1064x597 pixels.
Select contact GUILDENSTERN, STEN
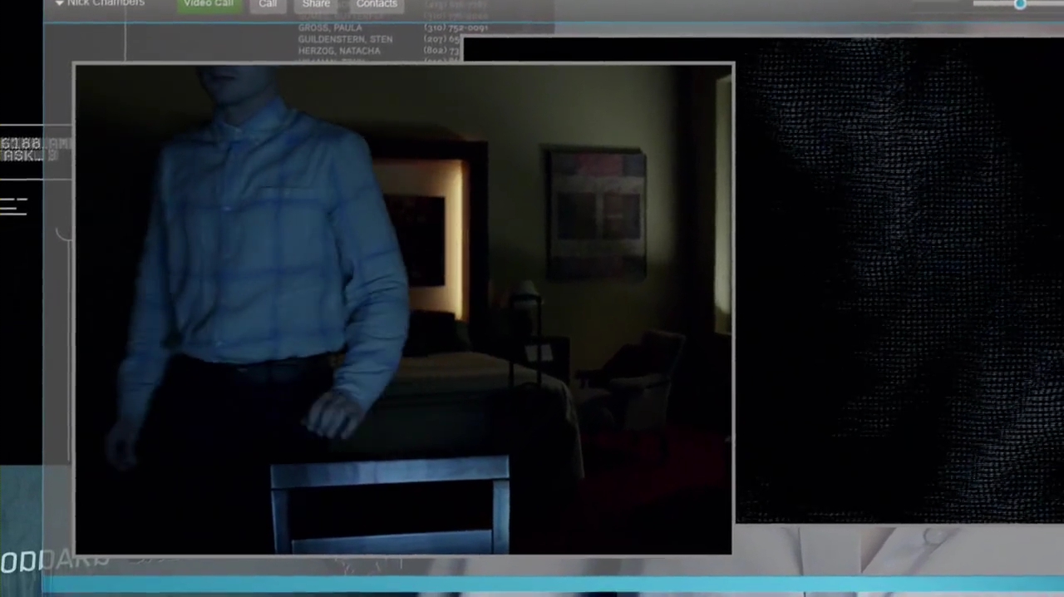pos(346,39)
